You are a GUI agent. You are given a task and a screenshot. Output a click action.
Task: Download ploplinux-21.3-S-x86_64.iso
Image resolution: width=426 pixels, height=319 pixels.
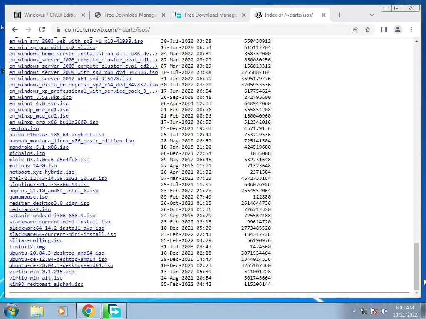tap(49, 185)
